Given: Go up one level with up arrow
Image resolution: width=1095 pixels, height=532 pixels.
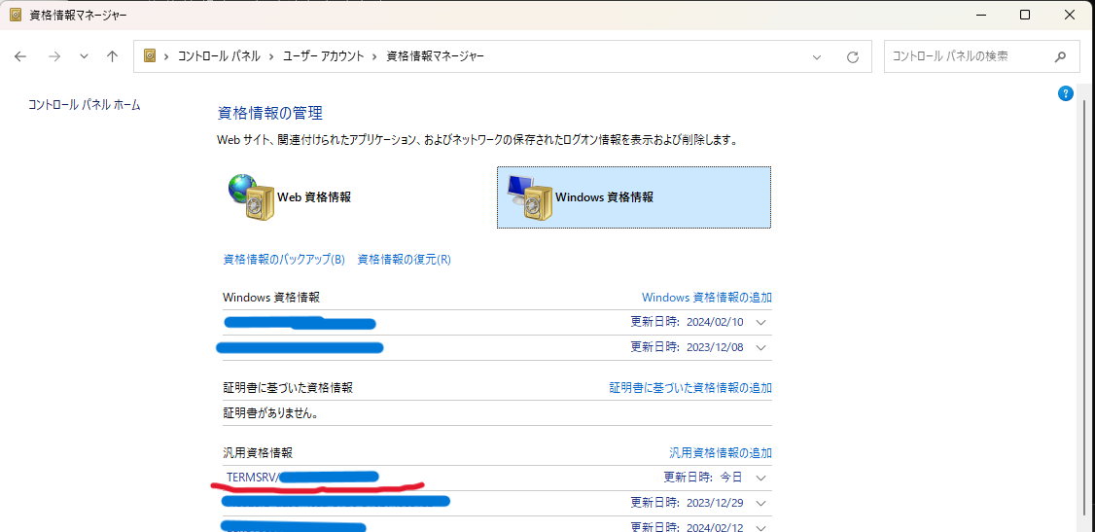Looking at the screenshot, I should pyautogui.click(x=112, y=56).
